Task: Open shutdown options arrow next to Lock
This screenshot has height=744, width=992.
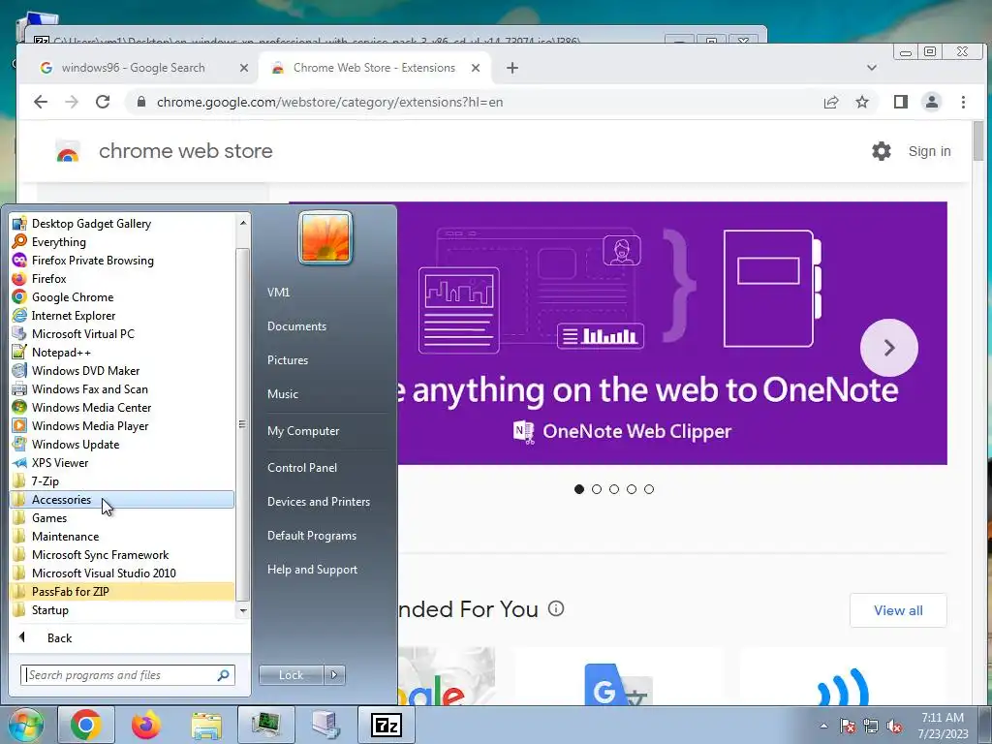Action: [x=334, y=675]
